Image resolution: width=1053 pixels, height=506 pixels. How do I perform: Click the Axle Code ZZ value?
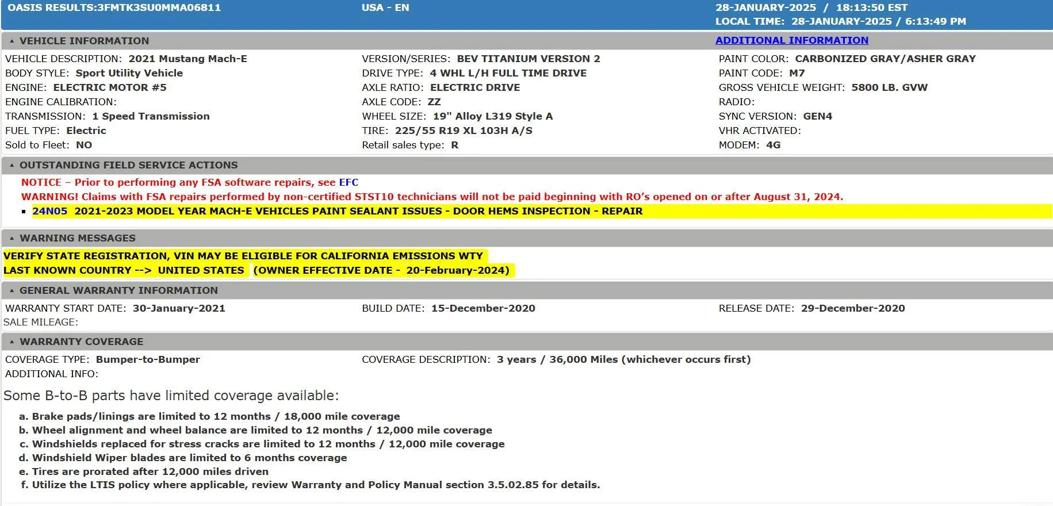pyautogui.click(x=434, y=102)
